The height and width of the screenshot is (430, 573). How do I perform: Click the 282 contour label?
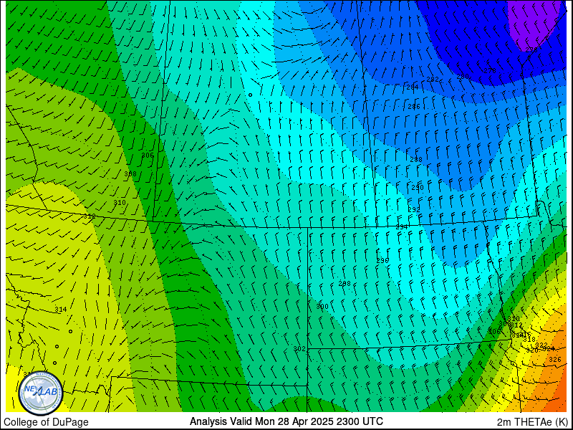[x=433, y=80]
